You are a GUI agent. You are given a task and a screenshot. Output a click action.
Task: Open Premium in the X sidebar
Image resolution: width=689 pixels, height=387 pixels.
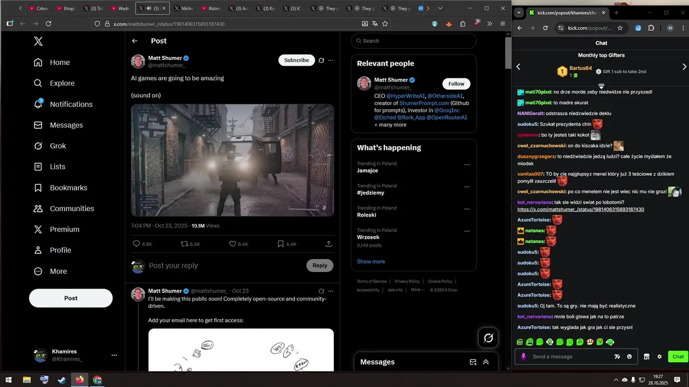(x=57, y=230)
